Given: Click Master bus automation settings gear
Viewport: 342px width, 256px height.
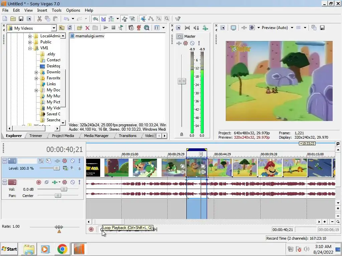Looking at the screenshot, I should coord(185,43).
